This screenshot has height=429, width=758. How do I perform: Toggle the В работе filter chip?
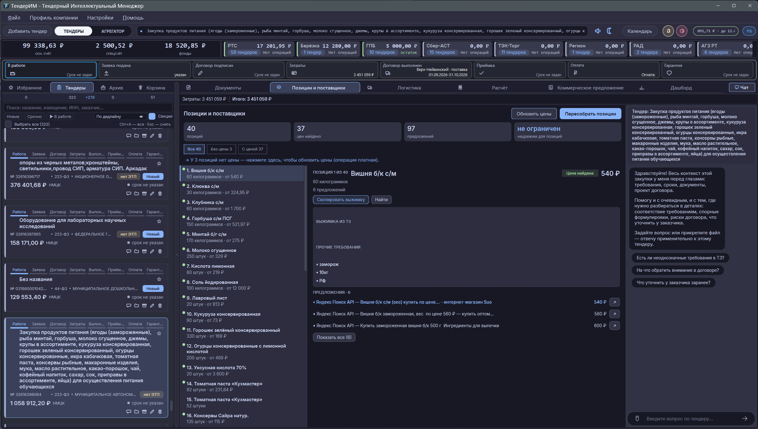pyautogui.click(x=61, y=116)
